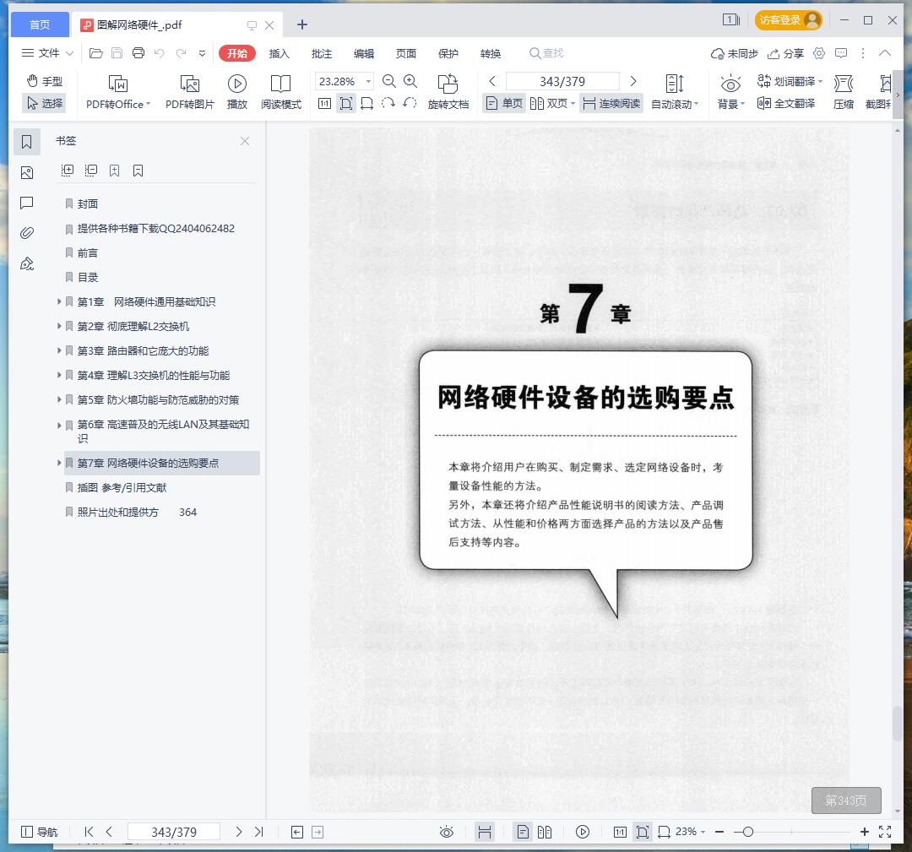912x852 pixels.
Task: Open status bar 23% zoom dropdown
Action: pos(690,833)
